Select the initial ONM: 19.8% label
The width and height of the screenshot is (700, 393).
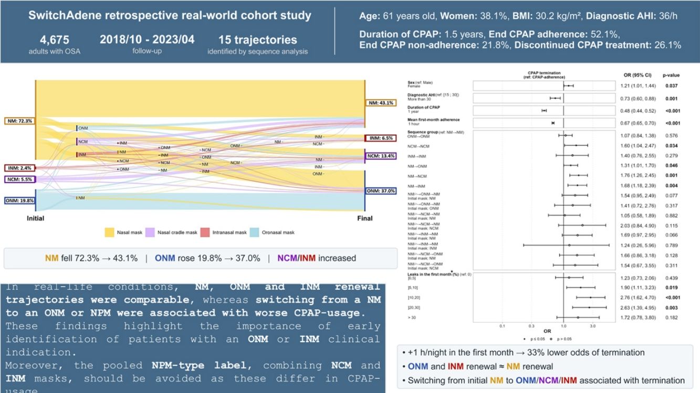19,200
